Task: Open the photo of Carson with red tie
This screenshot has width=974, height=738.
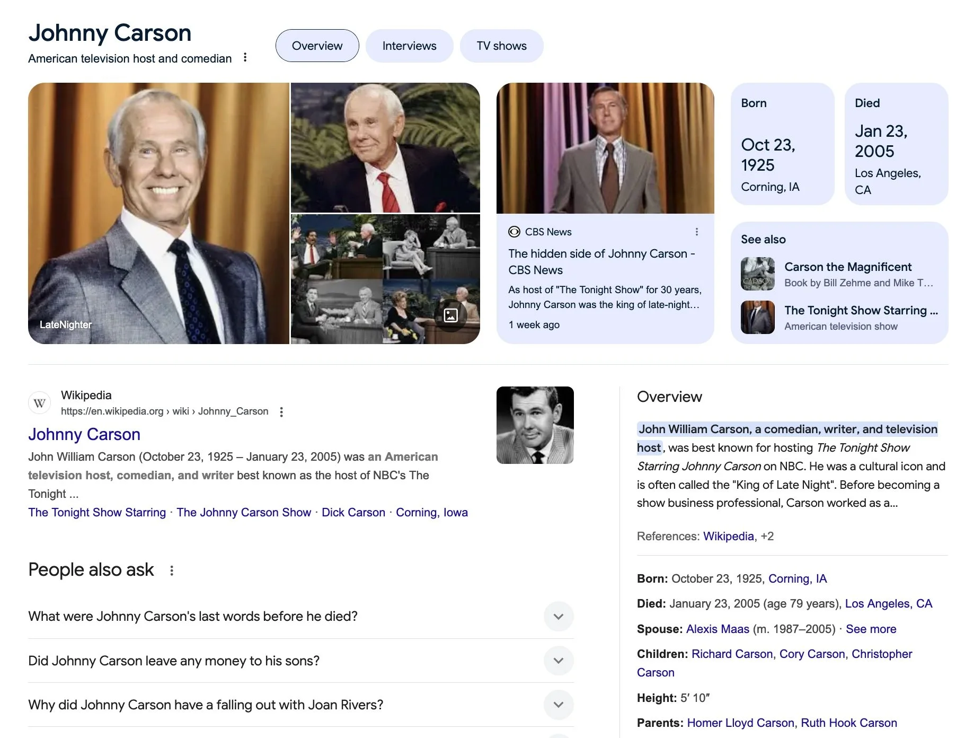Action: (385, 147)
